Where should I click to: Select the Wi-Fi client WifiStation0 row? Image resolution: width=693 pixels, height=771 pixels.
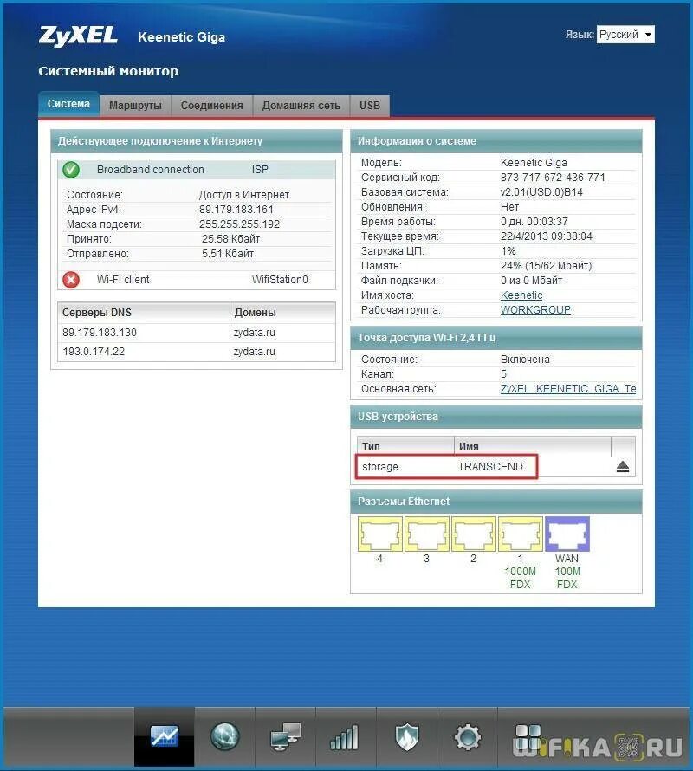[x=197, y=280]
